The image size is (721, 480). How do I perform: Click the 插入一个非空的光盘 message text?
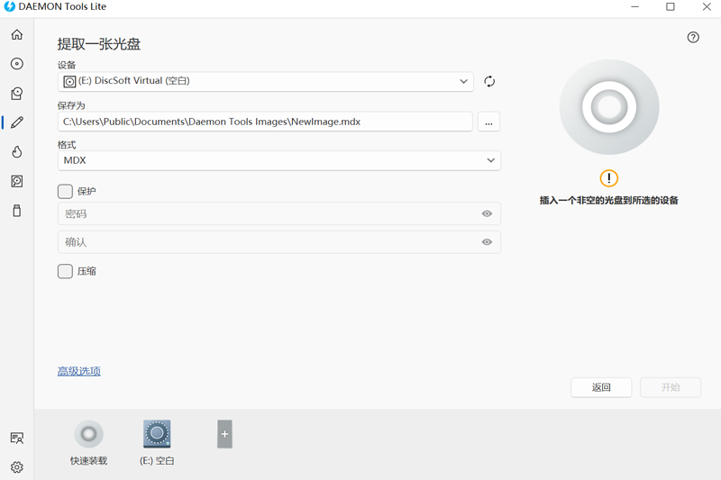pyautogui.click(x=609, y=200)
